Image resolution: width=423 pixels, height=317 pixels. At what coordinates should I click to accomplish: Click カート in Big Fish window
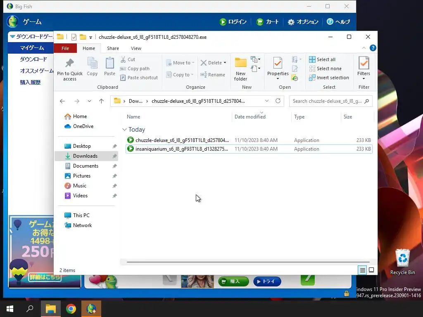point(267,22)
